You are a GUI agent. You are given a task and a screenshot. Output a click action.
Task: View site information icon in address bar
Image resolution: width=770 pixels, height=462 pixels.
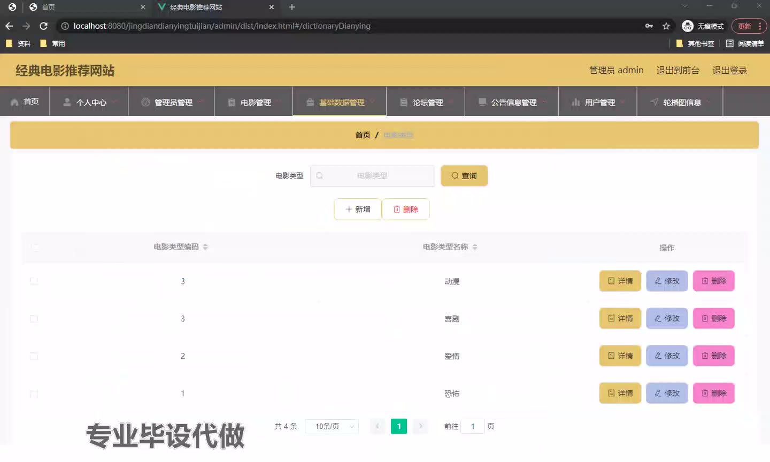[x=65, y=26]
